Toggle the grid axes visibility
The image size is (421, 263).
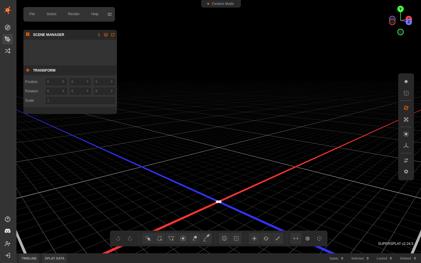tap(406, 146)
